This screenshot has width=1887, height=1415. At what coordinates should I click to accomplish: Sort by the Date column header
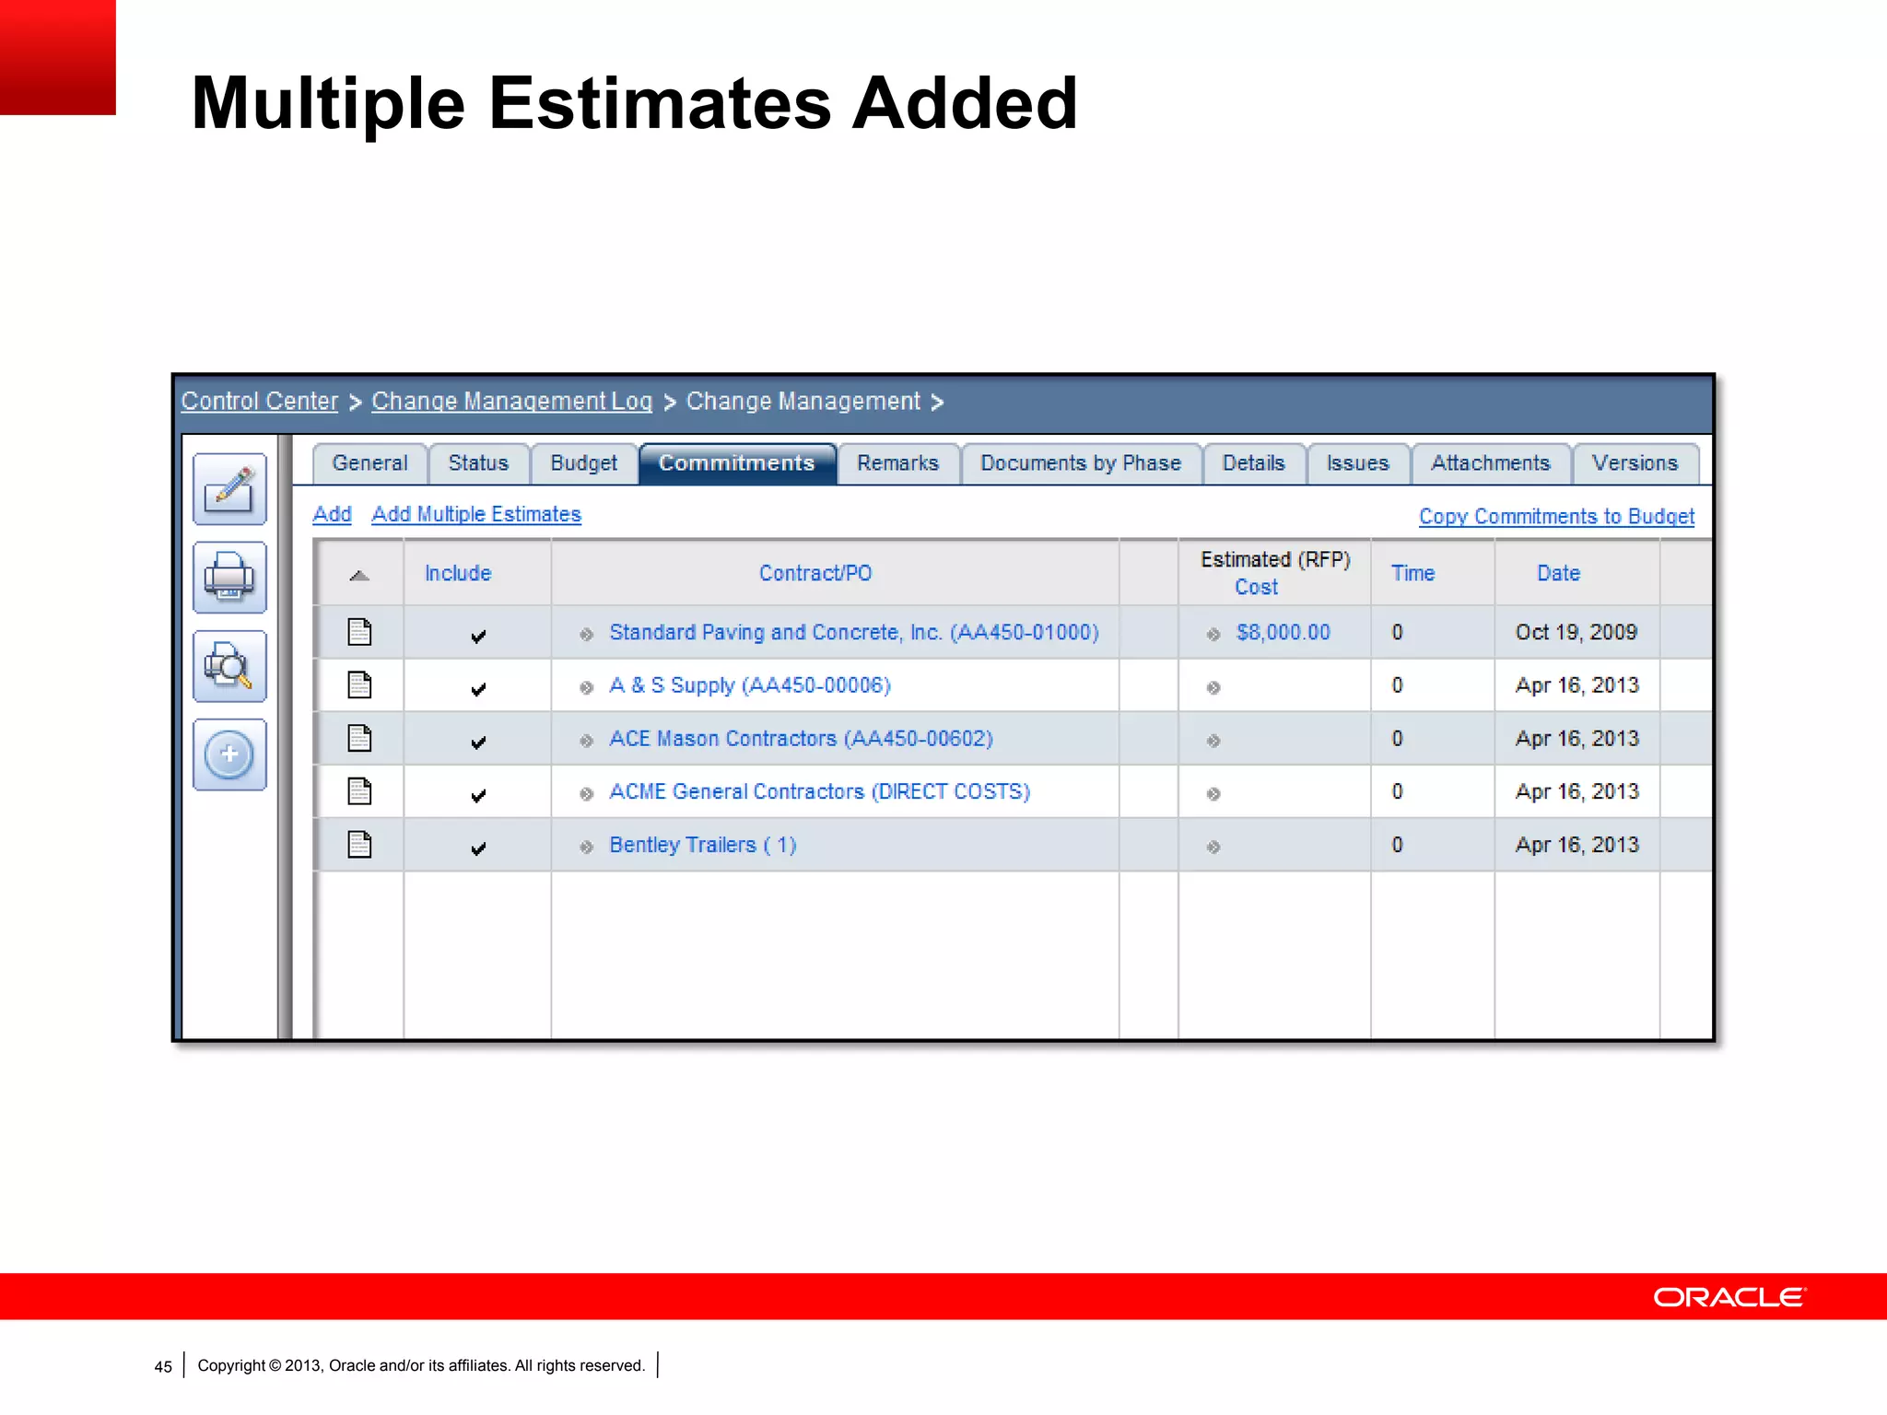click(1558, 573)
